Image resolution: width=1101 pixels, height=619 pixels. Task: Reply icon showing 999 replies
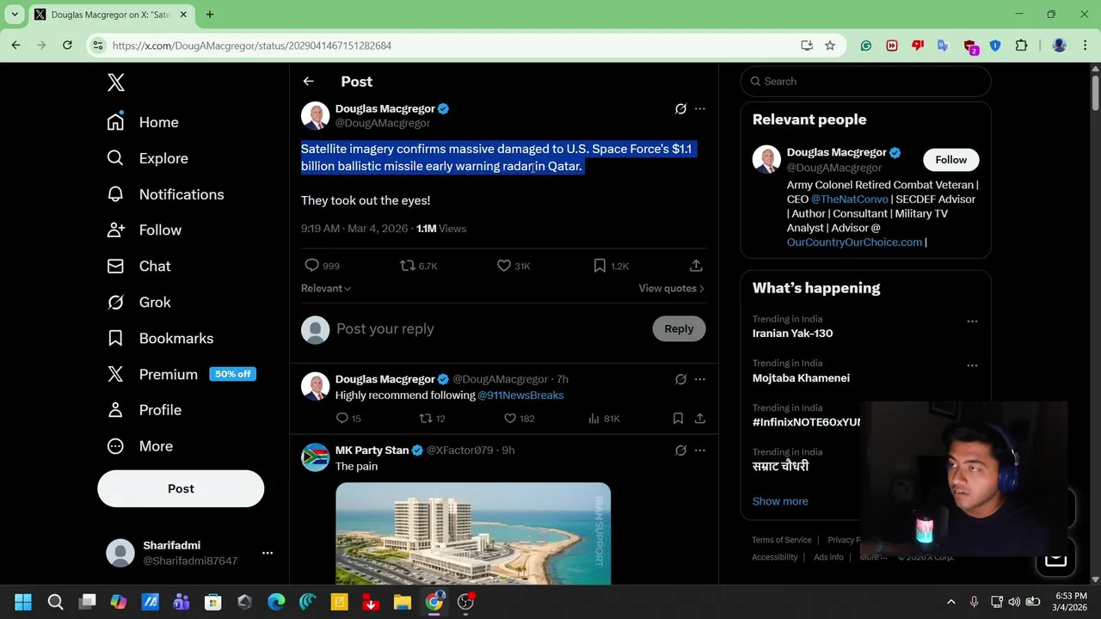(x=322, y=266)
